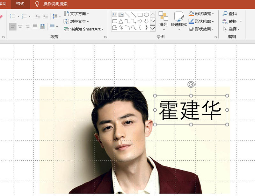Viewport: 255px width, 196px height.
Task: Switch to the 格式 format tab
Action: coord(20,4)
